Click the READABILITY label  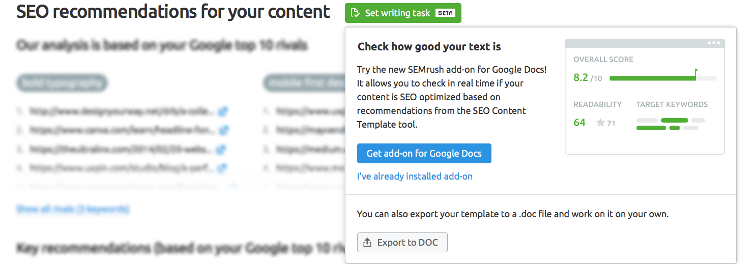[x=598, y=104]
